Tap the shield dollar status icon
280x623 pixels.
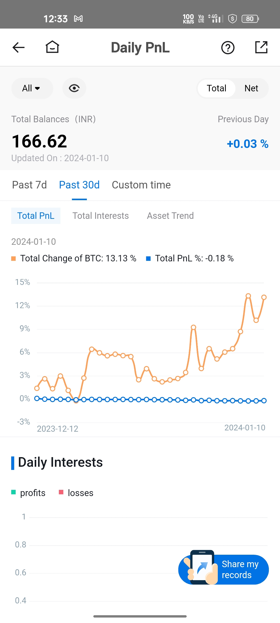coord(232,19)
